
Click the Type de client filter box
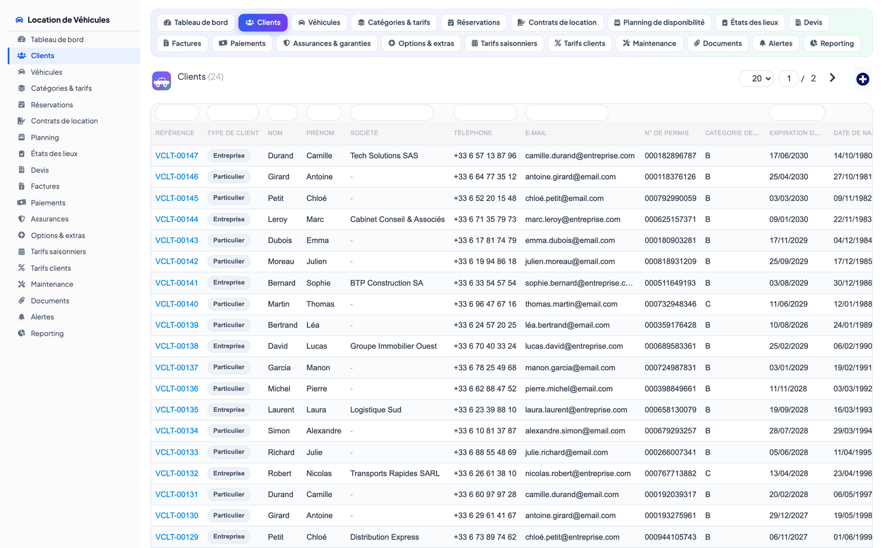coord(233,113)
